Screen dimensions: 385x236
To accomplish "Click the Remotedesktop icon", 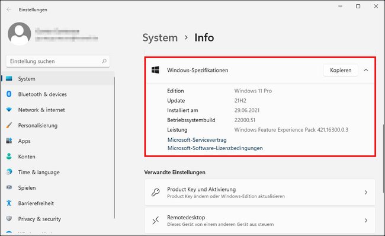I will (155, 221).
